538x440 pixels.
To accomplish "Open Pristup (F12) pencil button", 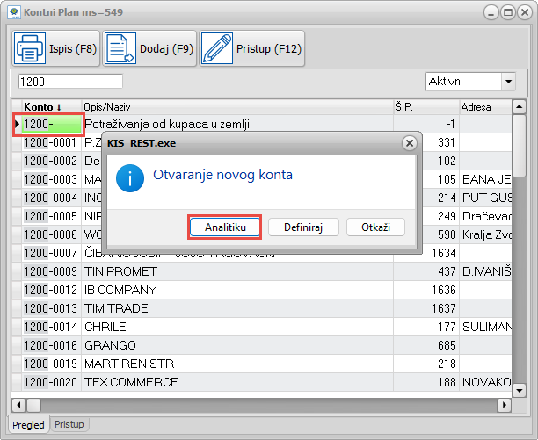I will coord(251,49).
